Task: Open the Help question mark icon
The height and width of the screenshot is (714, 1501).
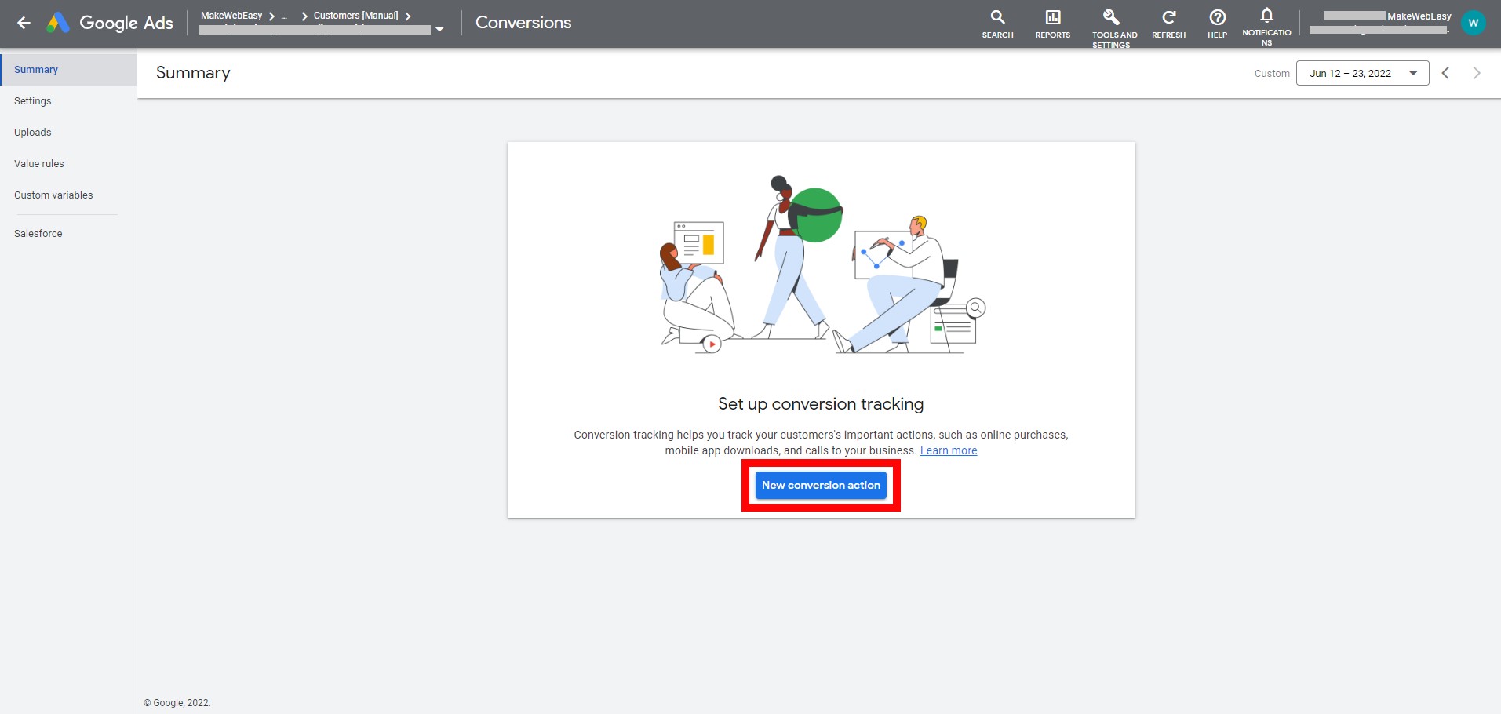Action: point(1217,24)
